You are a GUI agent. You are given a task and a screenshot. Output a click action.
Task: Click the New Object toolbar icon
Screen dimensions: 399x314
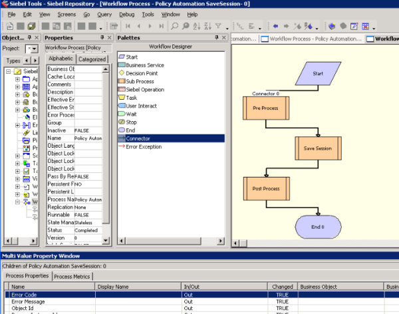pyautogui.click(x=10, y=26)
